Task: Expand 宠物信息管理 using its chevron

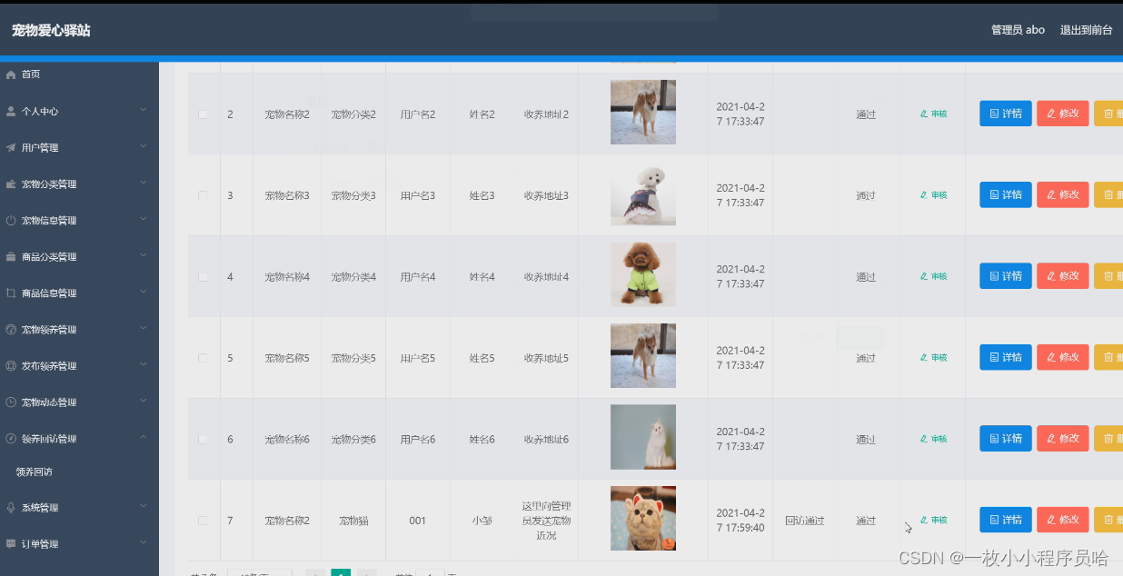Action: point(144,219)
